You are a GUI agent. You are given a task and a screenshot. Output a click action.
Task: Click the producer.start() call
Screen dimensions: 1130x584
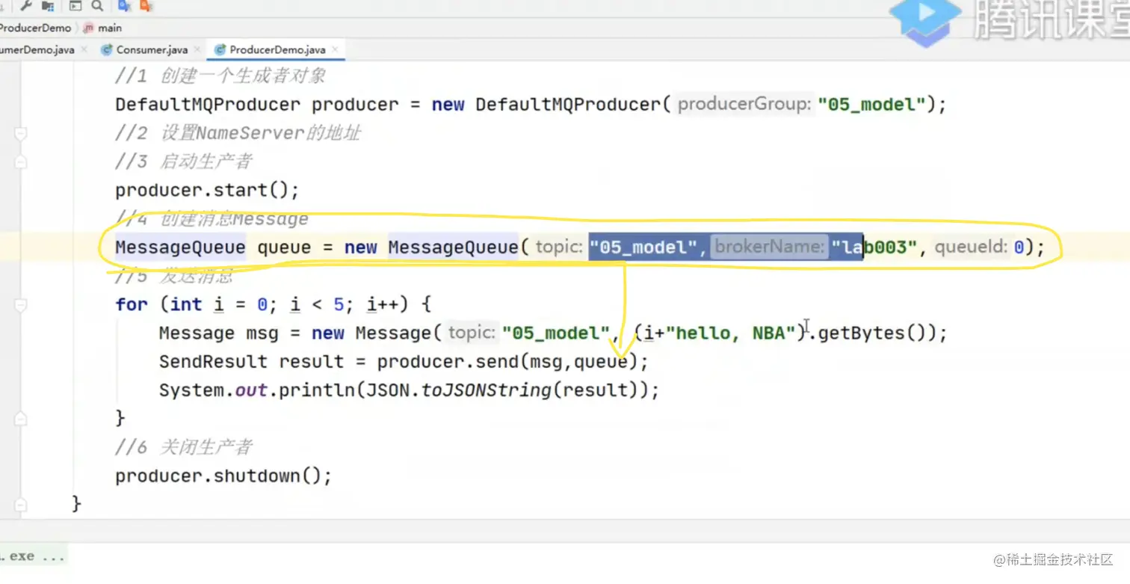click(x=207, y=190)
